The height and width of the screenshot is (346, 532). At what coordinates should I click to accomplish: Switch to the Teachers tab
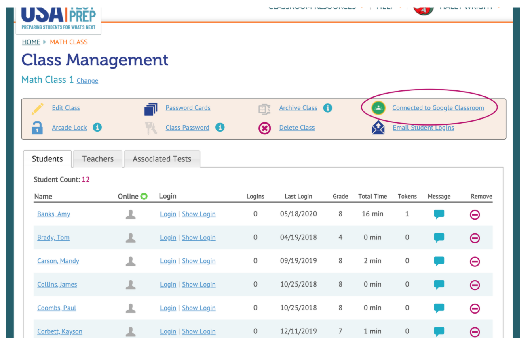(x=98, y=159)
